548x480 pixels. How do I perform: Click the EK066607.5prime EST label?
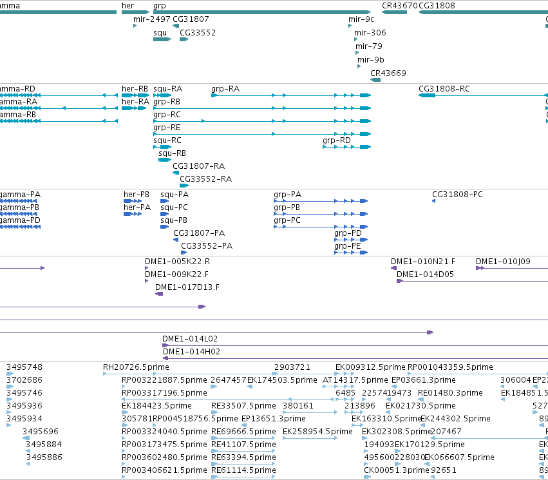point(459,457)
